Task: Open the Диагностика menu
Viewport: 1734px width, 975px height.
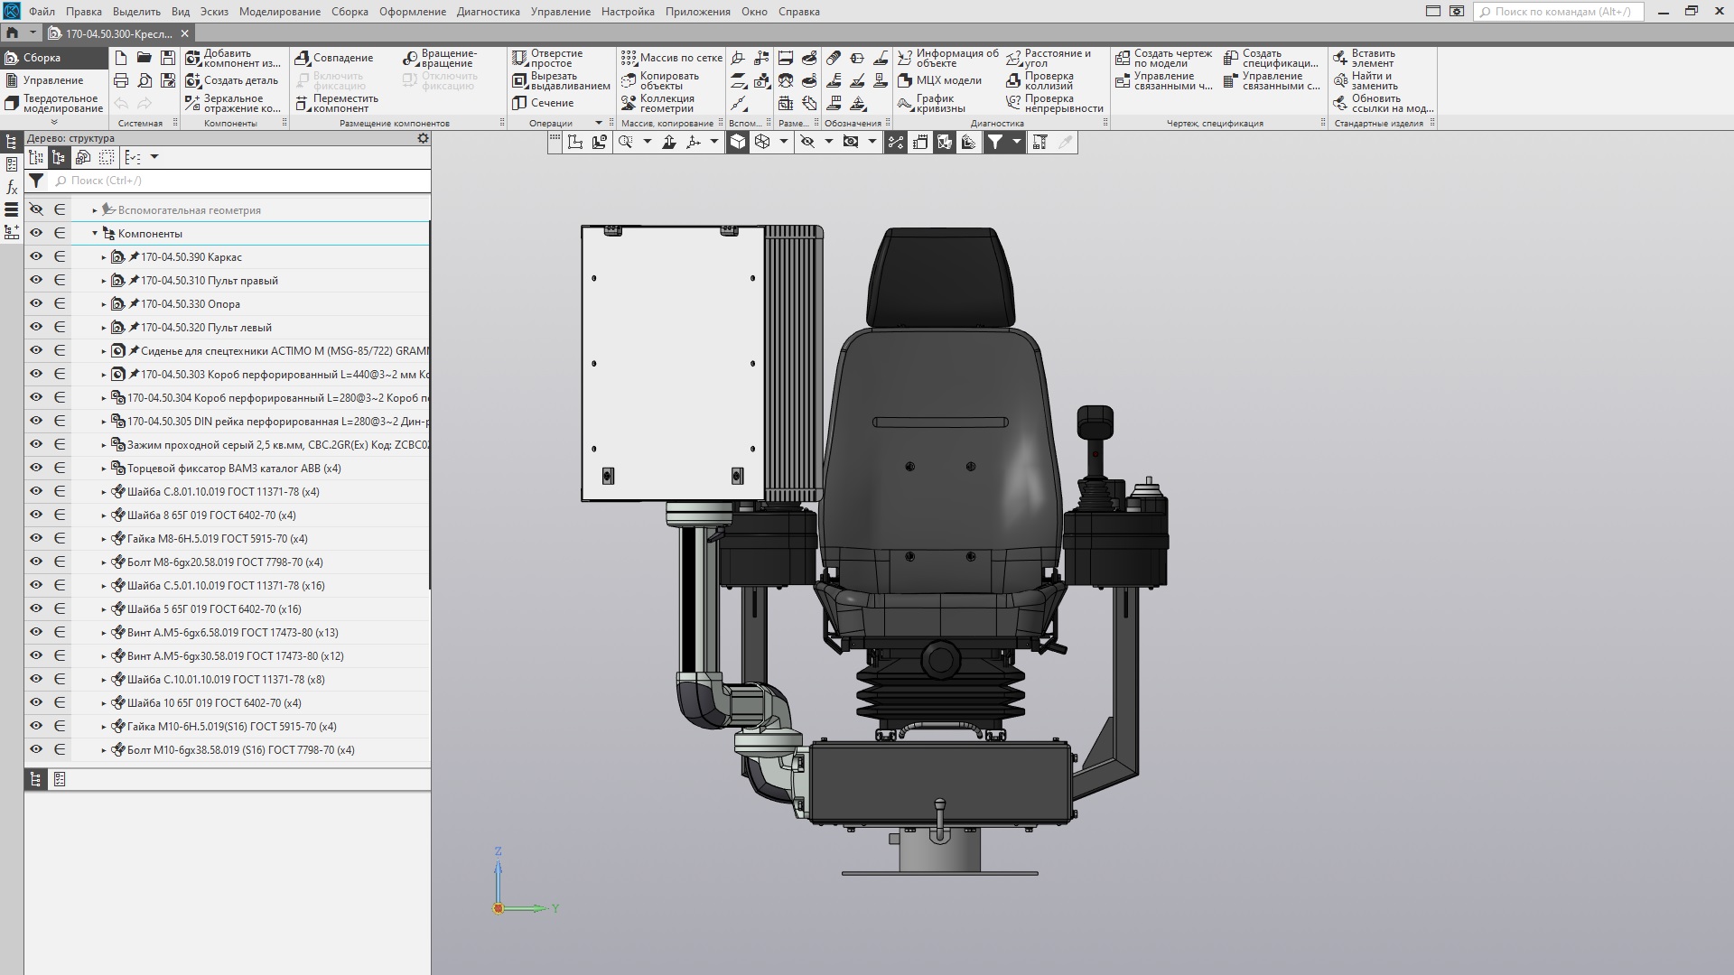Action: coord(488,12)
